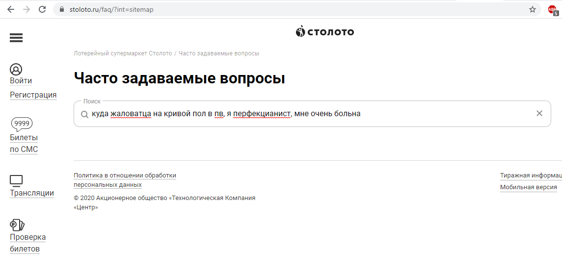Click Лотерейный супермаркет Столото breadcrumb
562x276 pixels.
coord(123,53)
